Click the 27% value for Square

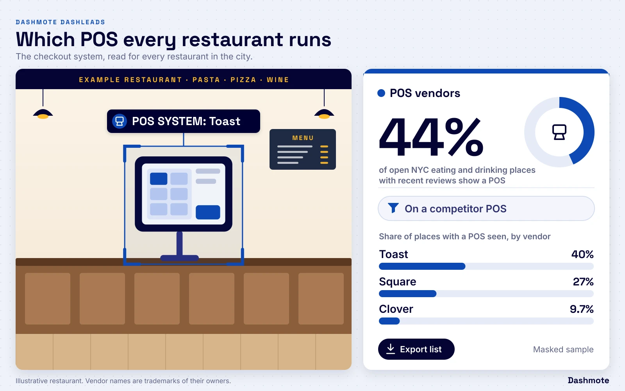coord(583,282)
